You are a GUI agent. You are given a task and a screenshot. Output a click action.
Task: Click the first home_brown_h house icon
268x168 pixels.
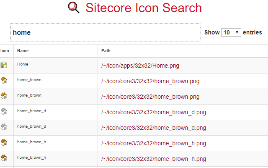[4, 142]
